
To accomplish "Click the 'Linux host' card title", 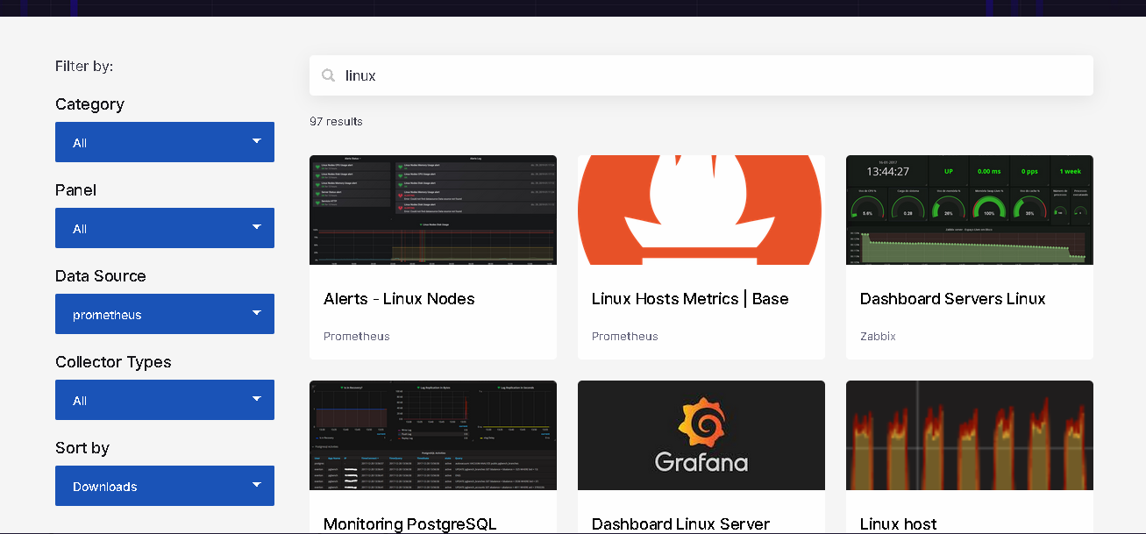I will pos(899,524).
